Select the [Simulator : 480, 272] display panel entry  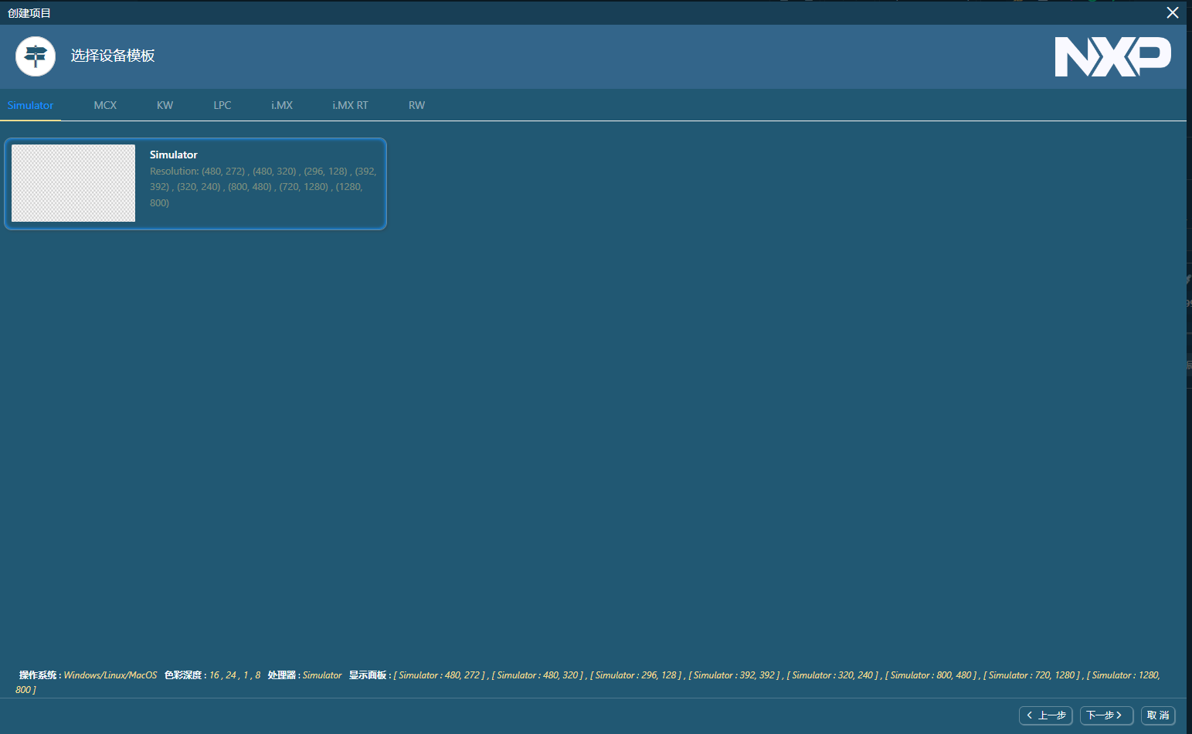(438, 675)
